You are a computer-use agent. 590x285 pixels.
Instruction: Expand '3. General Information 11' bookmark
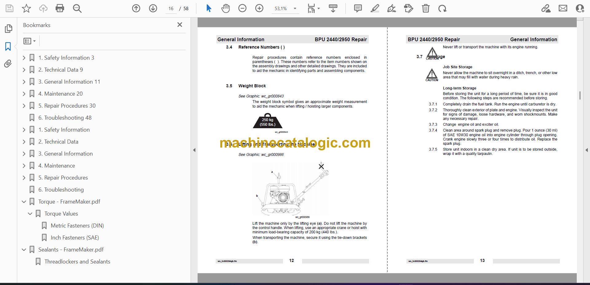pyautogui.click(x=24, y=82)
